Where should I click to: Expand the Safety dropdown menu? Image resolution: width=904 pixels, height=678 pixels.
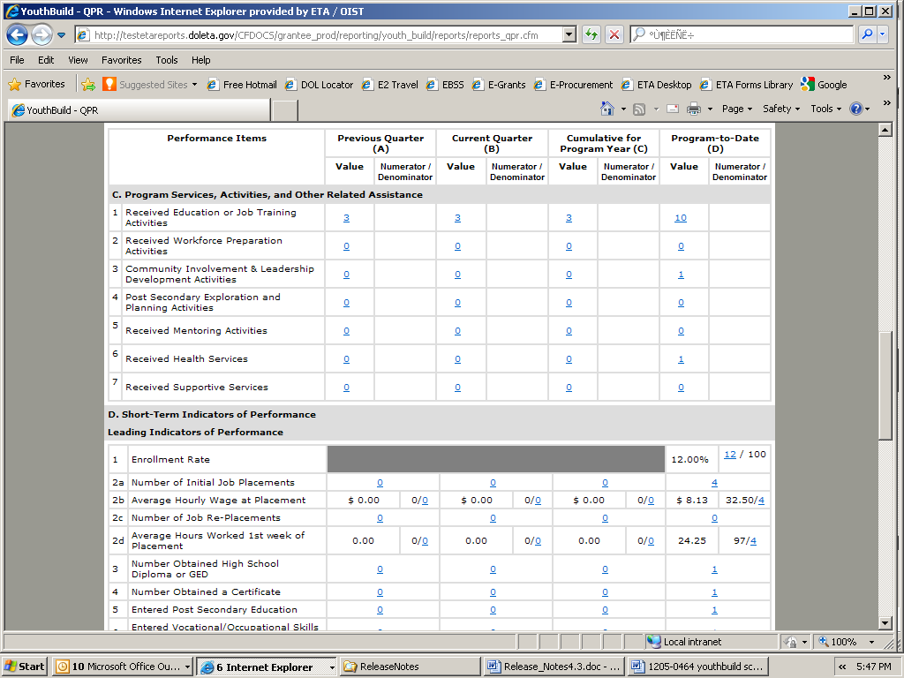(781, 109)
